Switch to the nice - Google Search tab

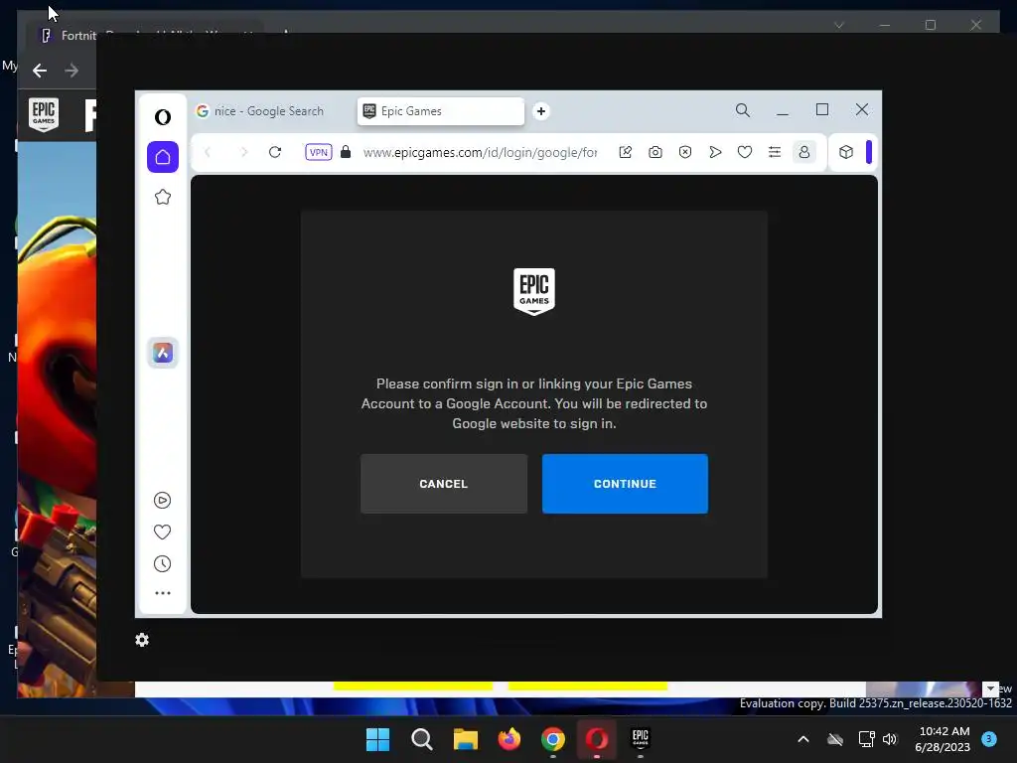click(x=270, y=111)
